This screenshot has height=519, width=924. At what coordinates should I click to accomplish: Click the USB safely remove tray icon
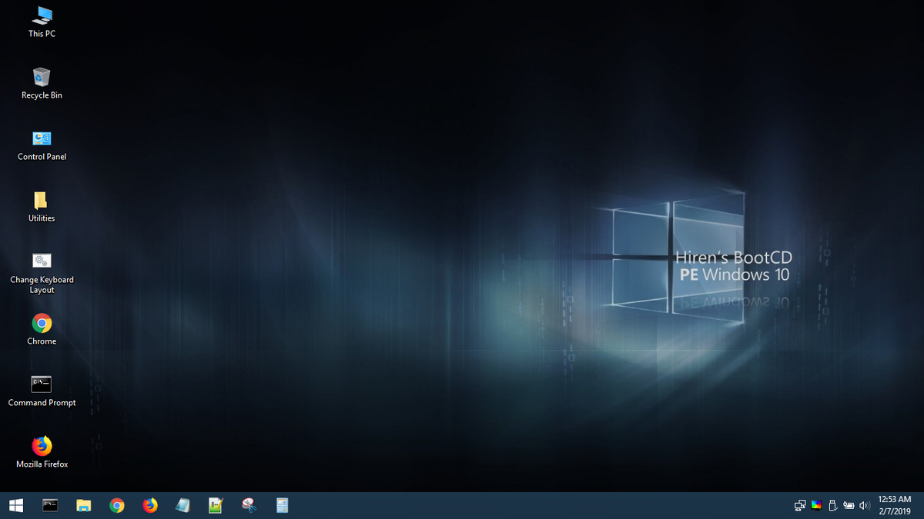point(832,505)
